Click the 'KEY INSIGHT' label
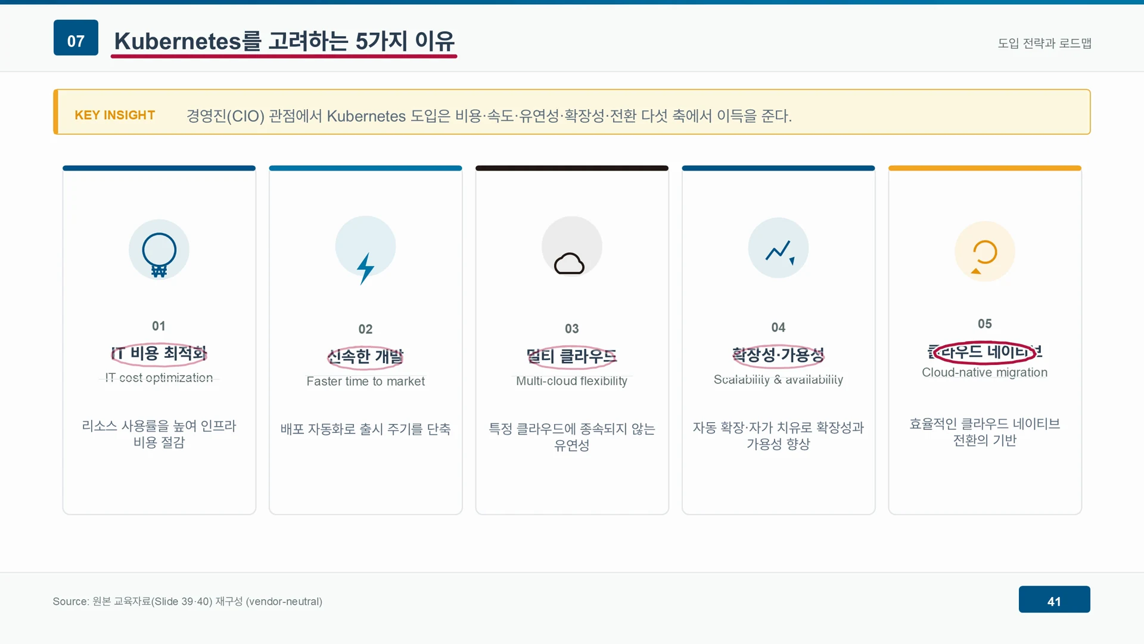 (x=114, y=115)
